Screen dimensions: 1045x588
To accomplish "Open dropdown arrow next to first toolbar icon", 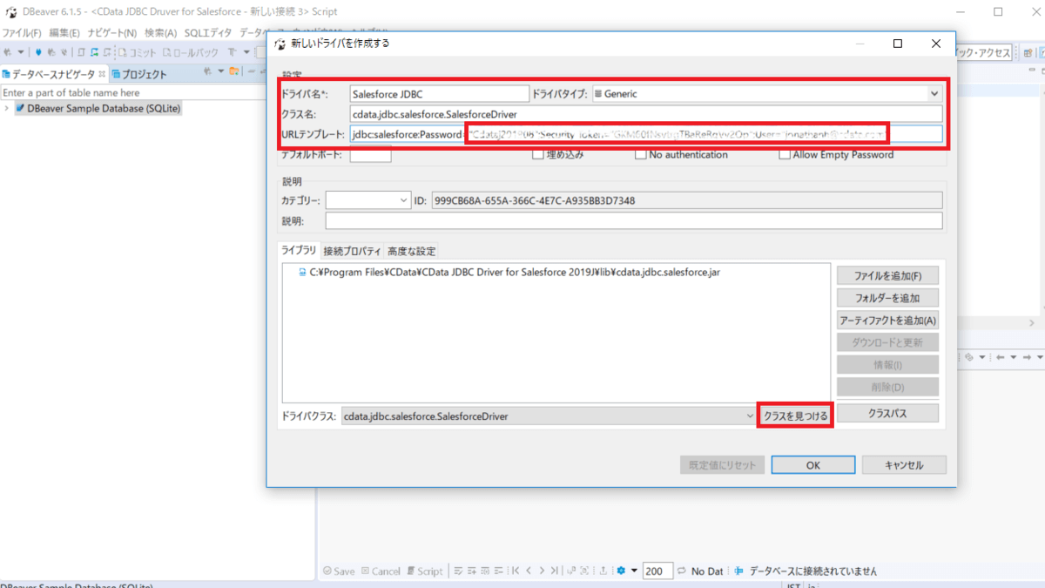I will coord(21,52).
